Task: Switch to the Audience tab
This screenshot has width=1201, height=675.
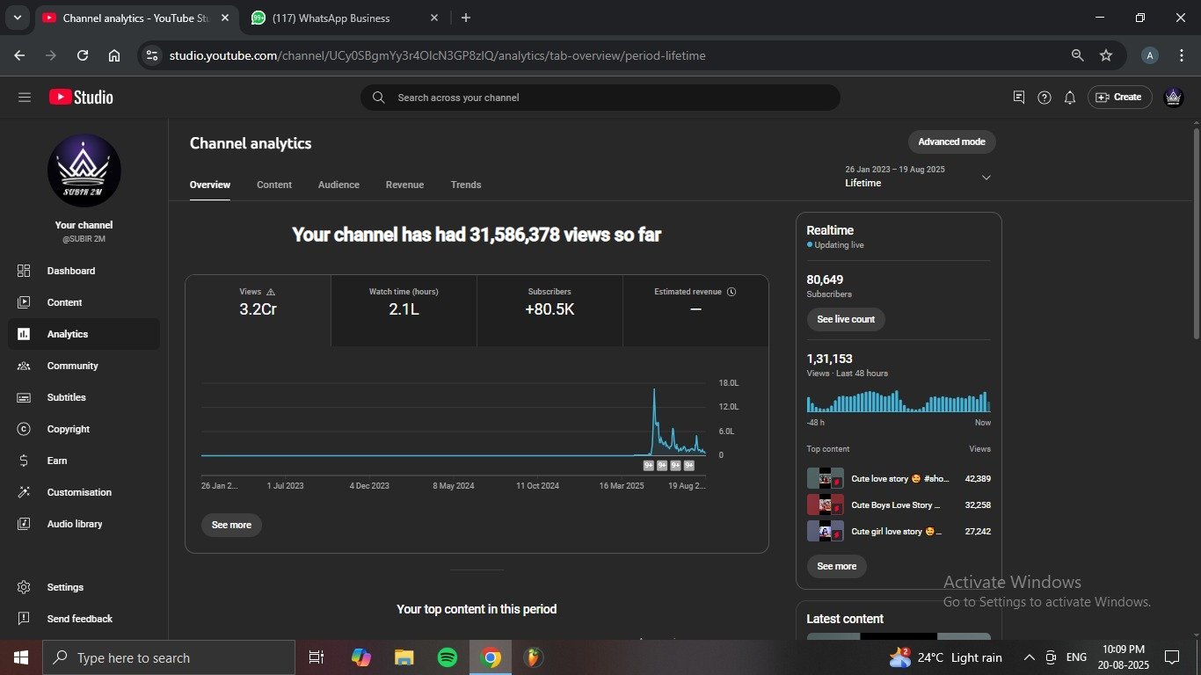Action: pyautogui.click(x=338, y=185)
